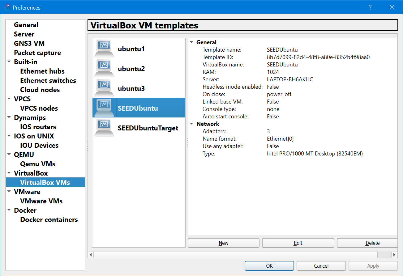Viewport: 403px width, 276px height.
Task: Click the VirtualBox name label
Action: coord(223,65)
